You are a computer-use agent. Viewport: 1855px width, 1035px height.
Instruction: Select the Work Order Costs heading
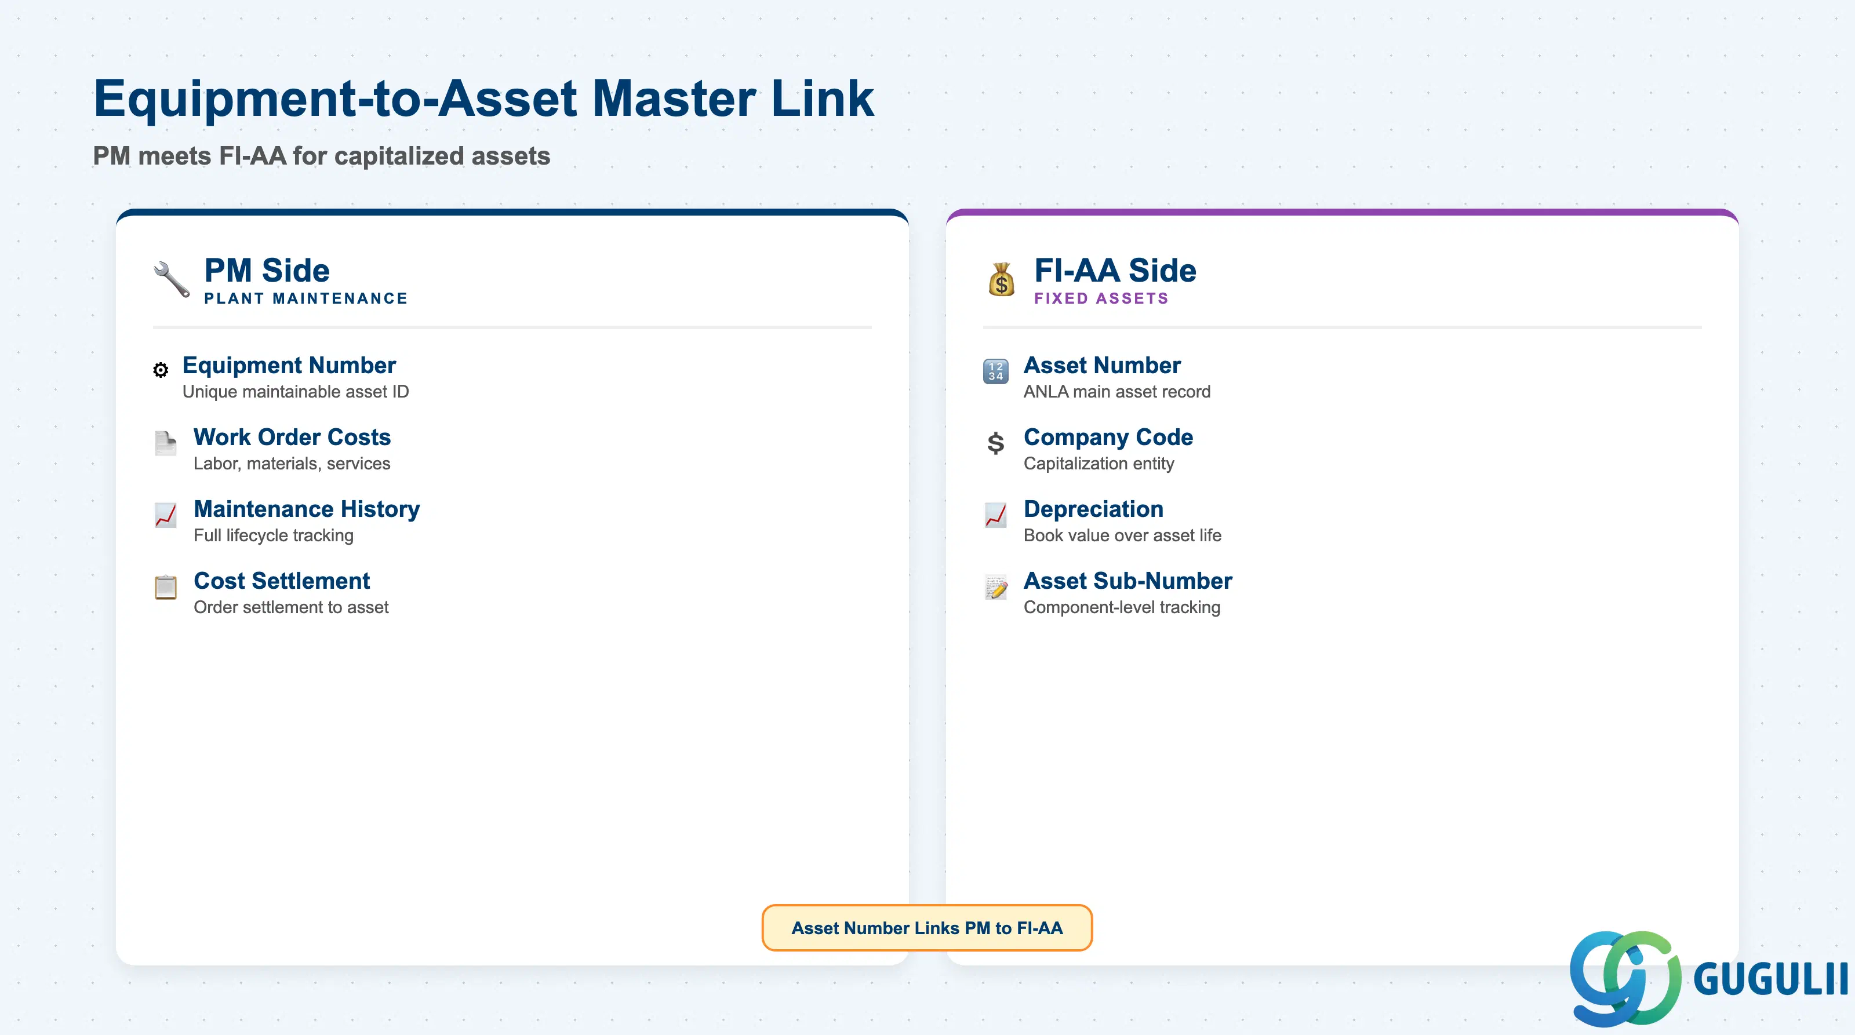292,437
